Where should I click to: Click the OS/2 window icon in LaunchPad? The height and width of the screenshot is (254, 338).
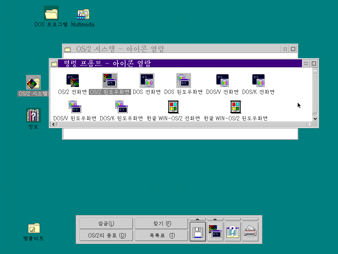[x=215, y=232]
